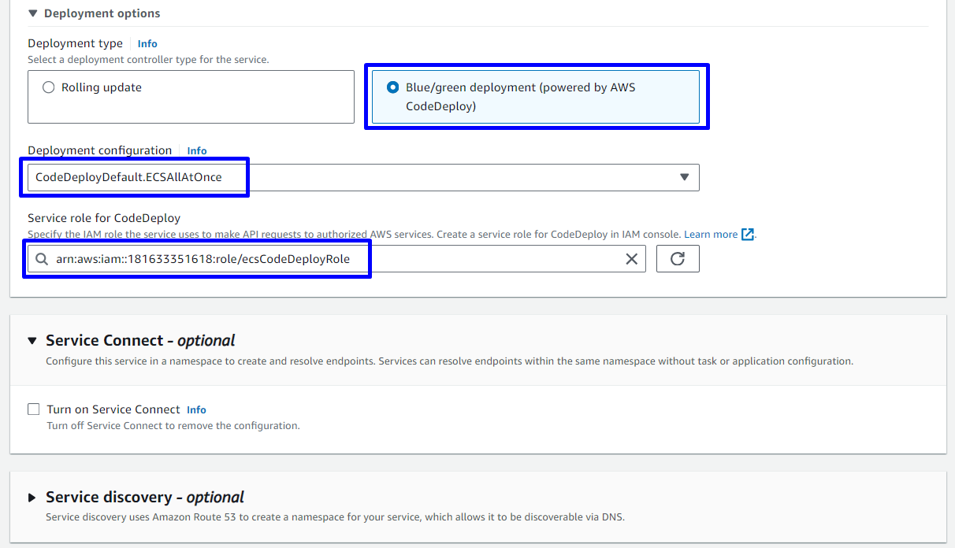This screenshot has height=548, width=955.
Task: Select Blue/green deployment radio button
Action: [392, 87]
